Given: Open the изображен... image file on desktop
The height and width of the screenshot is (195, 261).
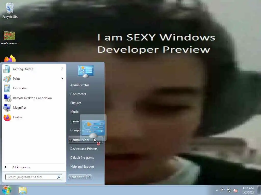Looking at the screenshot, I should pyautogui.click(x=10, y=38).
